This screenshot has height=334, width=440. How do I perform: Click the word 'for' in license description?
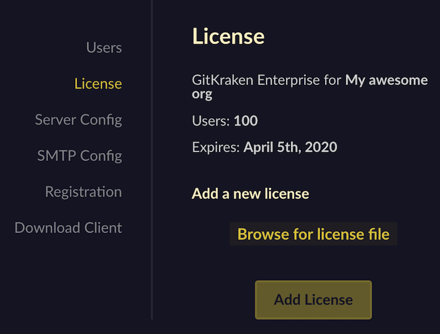click(x=332, y=80)
